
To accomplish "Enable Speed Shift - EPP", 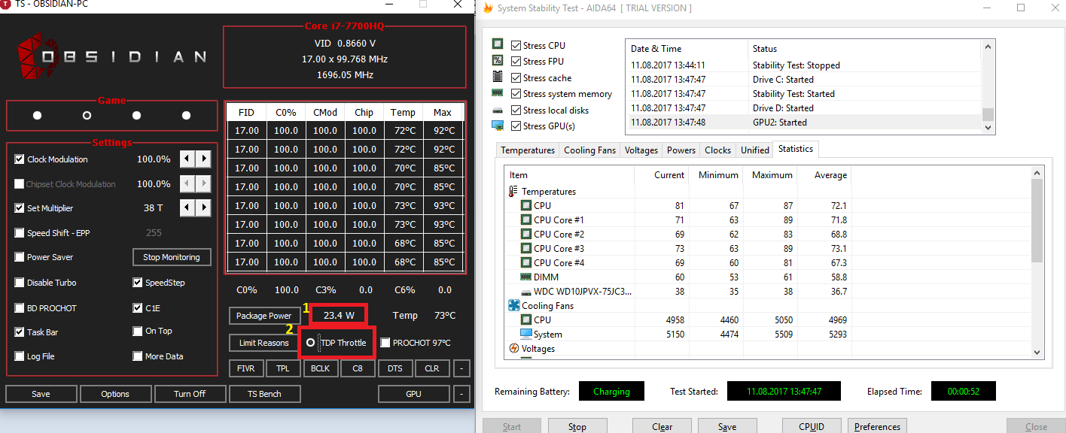I will [x=20, y=233].
